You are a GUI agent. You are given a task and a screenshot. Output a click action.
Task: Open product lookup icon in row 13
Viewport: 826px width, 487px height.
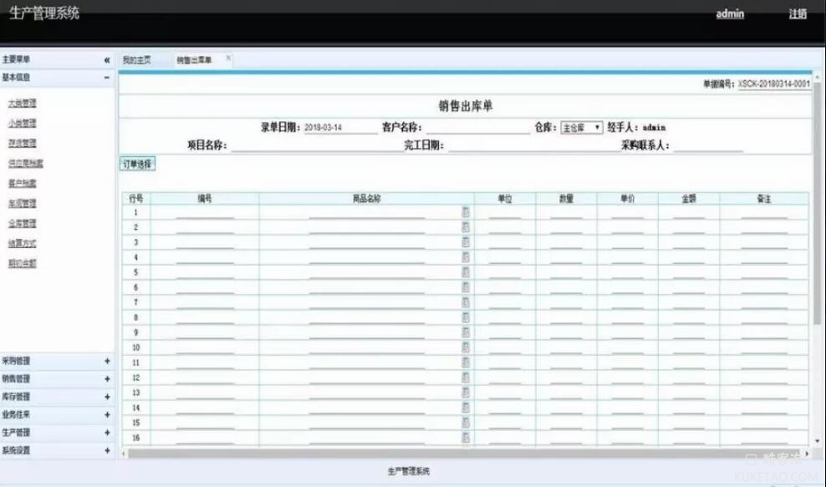[466, 393]
